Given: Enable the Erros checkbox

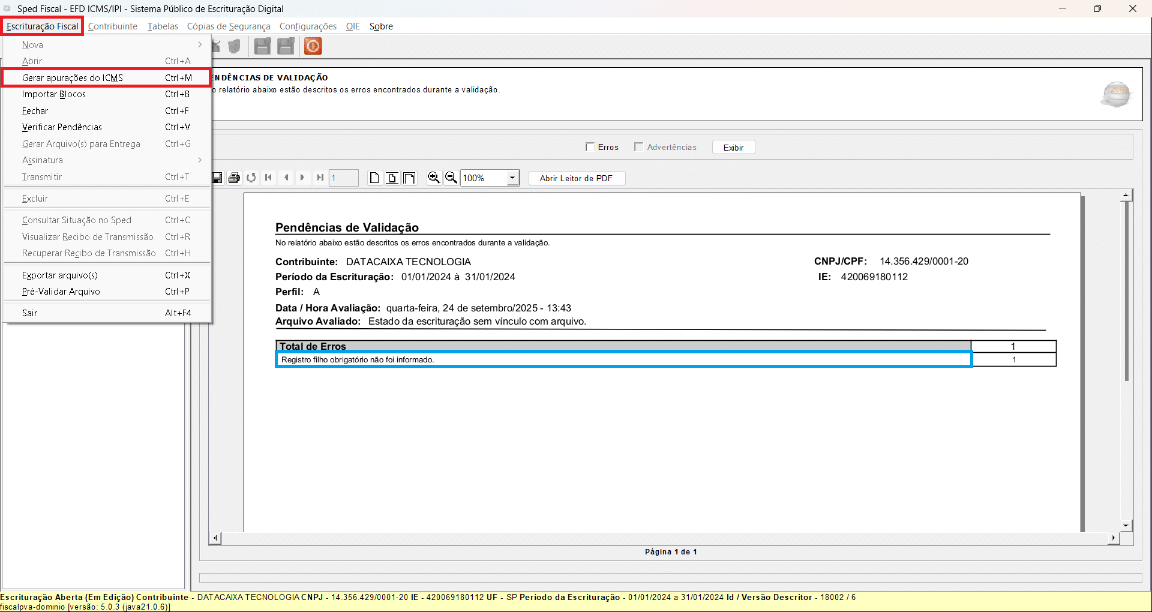Looking at the screenshot, I should [590, 147].
